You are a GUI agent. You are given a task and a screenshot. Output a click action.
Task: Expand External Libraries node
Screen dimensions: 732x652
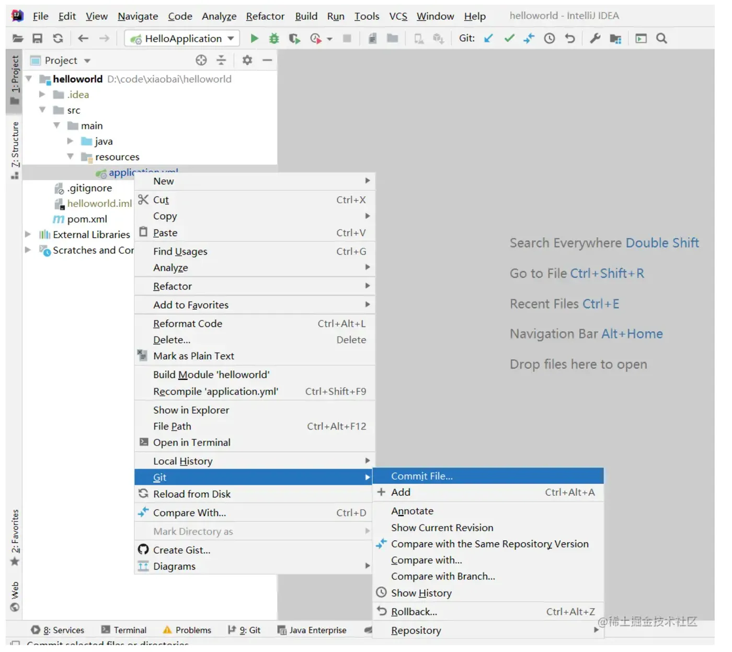tap(28, 235)
